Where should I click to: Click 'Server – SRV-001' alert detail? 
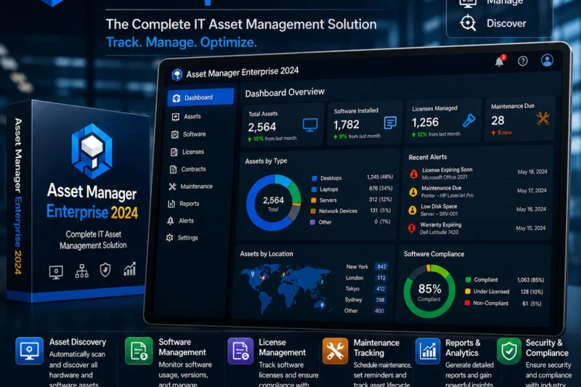pyautogui.click(x=439, y=213)
